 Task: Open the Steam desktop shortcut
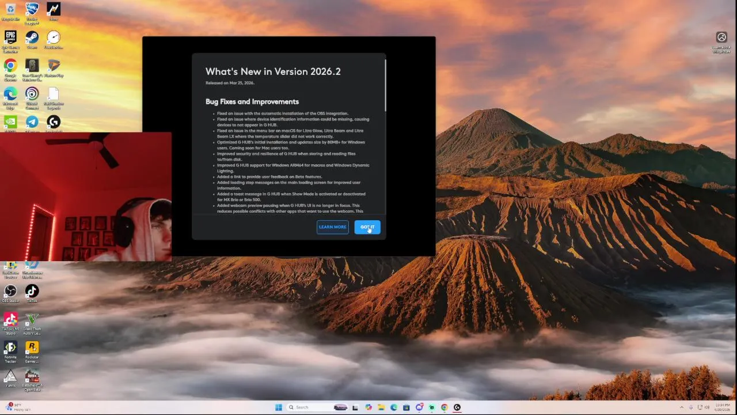(32, 40)
